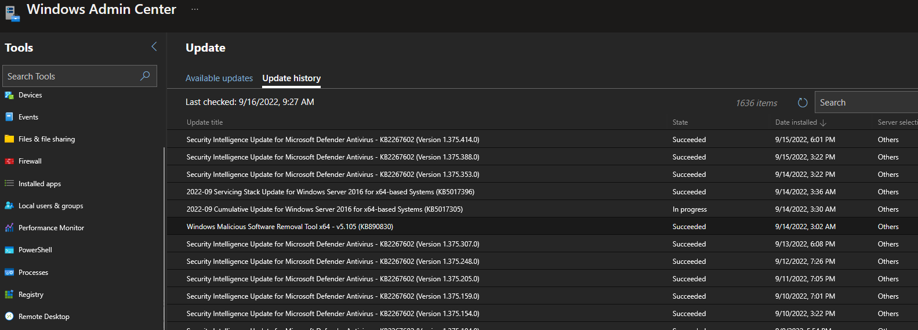
Task: Click the refresh icon next to 1636 items
Action: (803, 103)
